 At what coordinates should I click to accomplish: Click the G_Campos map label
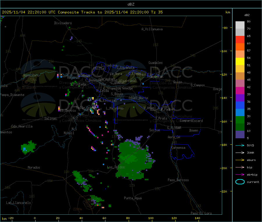click(x=198, y=85)
